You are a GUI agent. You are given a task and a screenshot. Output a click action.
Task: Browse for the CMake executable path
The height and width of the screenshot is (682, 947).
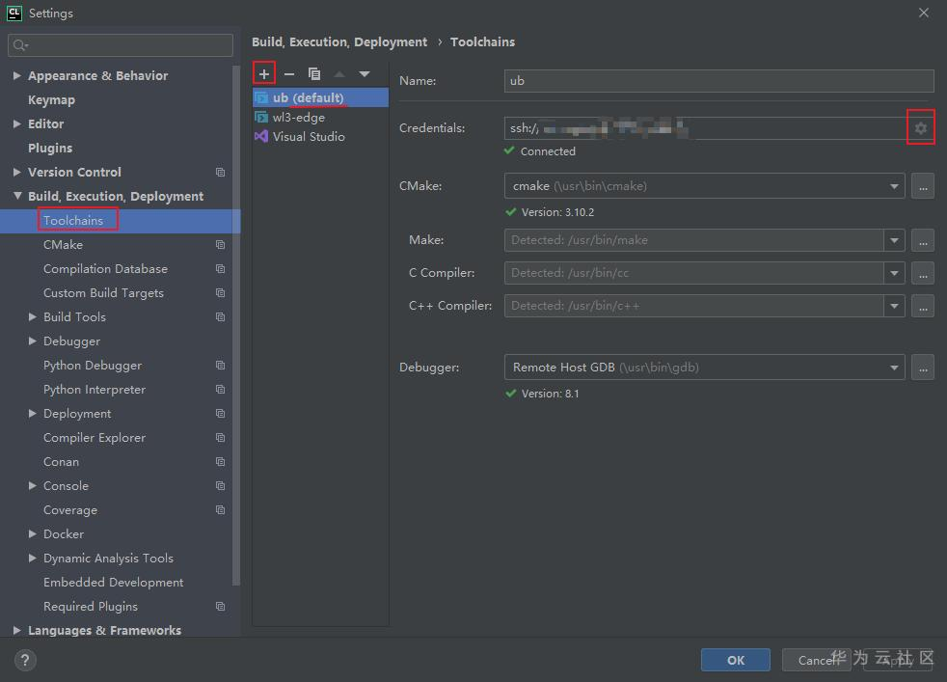click(923, 186)
